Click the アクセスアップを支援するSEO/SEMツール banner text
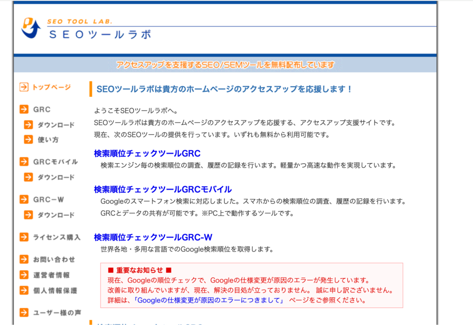The height and width of the screenshot is (325, 473). (225, 65)
